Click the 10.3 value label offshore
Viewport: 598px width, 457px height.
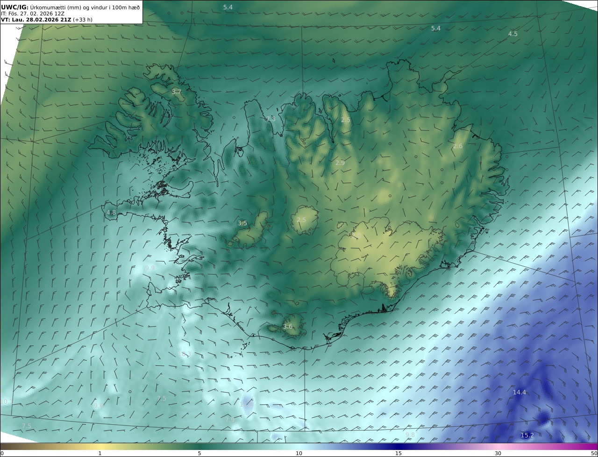185,354
